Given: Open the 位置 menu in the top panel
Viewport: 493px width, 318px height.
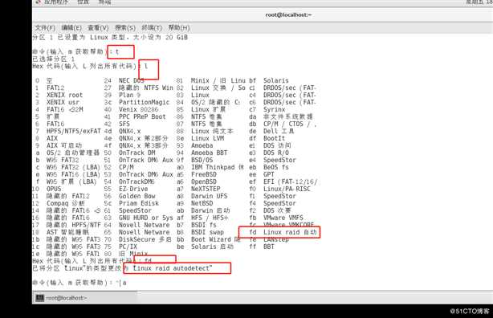Looking at the screenshot, I should point(83,2).
